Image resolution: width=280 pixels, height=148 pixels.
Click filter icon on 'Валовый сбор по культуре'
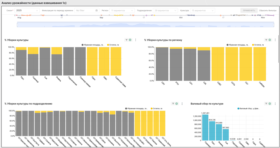coord(266,104)
